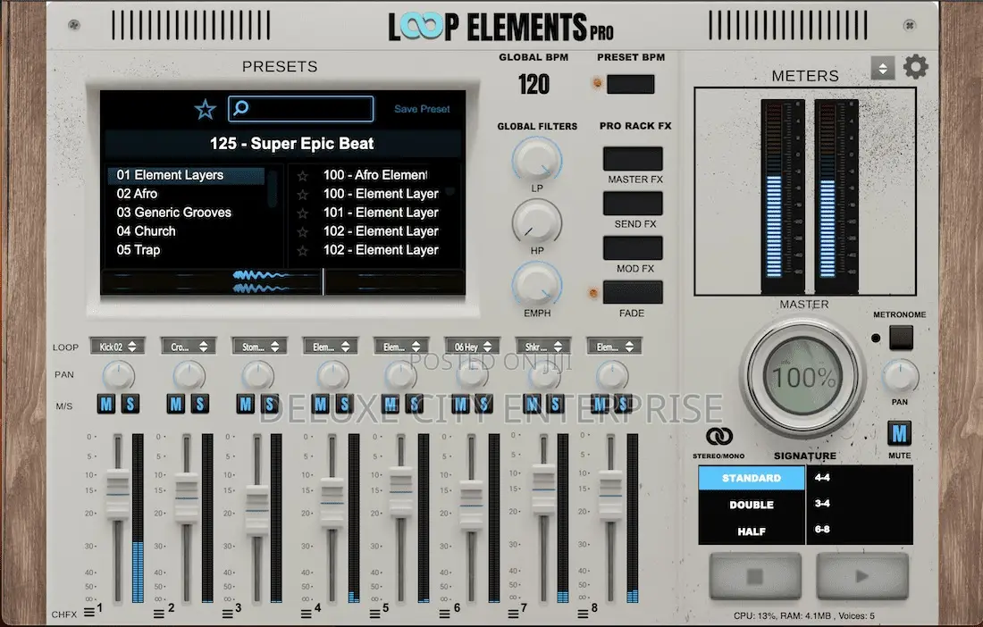Click the master PAN knob

[900, 377]
